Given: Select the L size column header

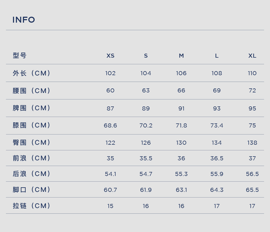Looking at the screenshot, I should click(x=217, y=56).
